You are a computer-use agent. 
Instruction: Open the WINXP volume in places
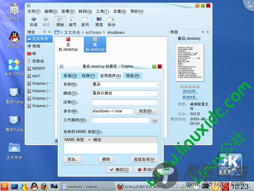39,68
